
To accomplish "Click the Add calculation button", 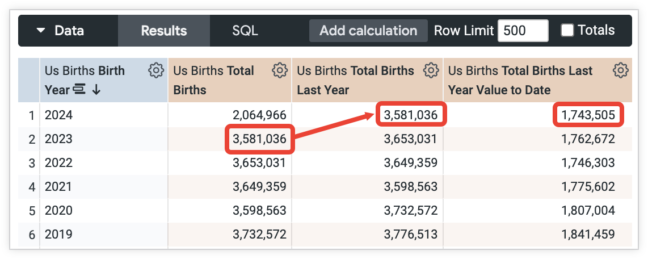I will 368,31.
